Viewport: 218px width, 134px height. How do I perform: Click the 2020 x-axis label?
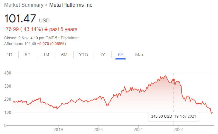coord(98,130)
